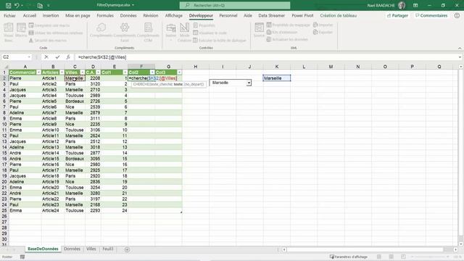Screen dimensions: 464x261
Task: Open the C.A. column filter dropdown
Action: [x=98, y=72]
